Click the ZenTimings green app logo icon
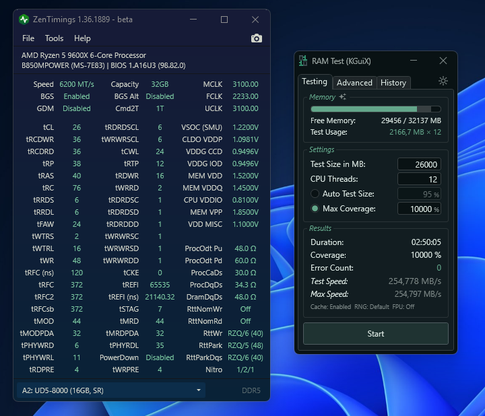The image size is (485, 416). click(24, 20)
